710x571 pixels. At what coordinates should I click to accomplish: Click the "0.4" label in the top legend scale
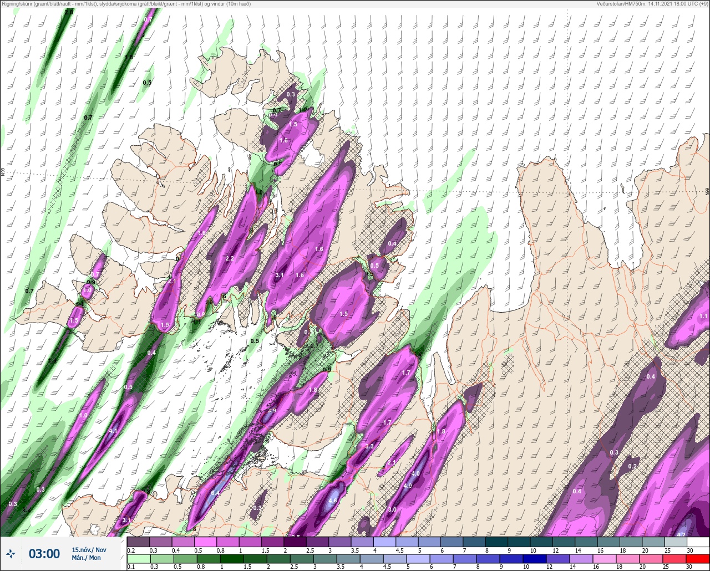[x=176, y=550]
